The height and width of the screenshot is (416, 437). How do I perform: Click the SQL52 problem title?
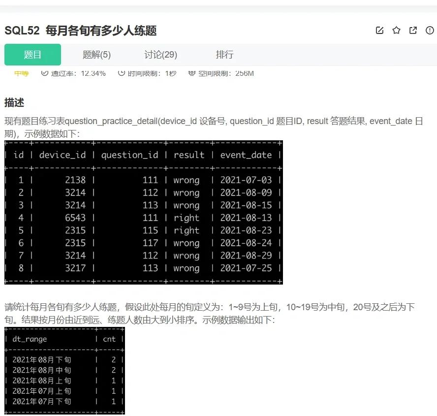[x=81, y=31]
